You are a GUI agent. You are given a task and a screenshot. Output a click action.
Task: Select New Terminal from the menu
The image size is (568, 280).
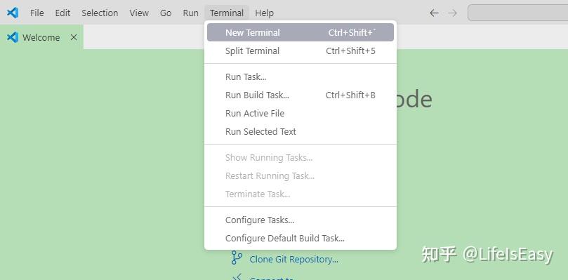pos(300,32)
